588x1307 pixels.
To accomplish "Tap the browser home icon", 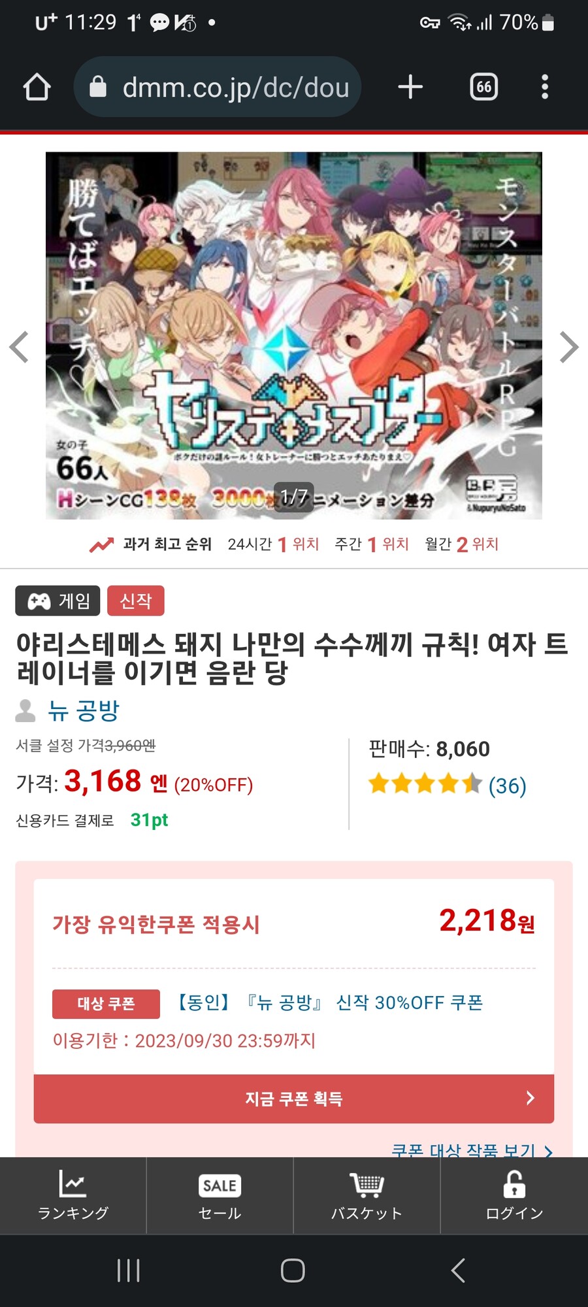I will click(37, 87).
